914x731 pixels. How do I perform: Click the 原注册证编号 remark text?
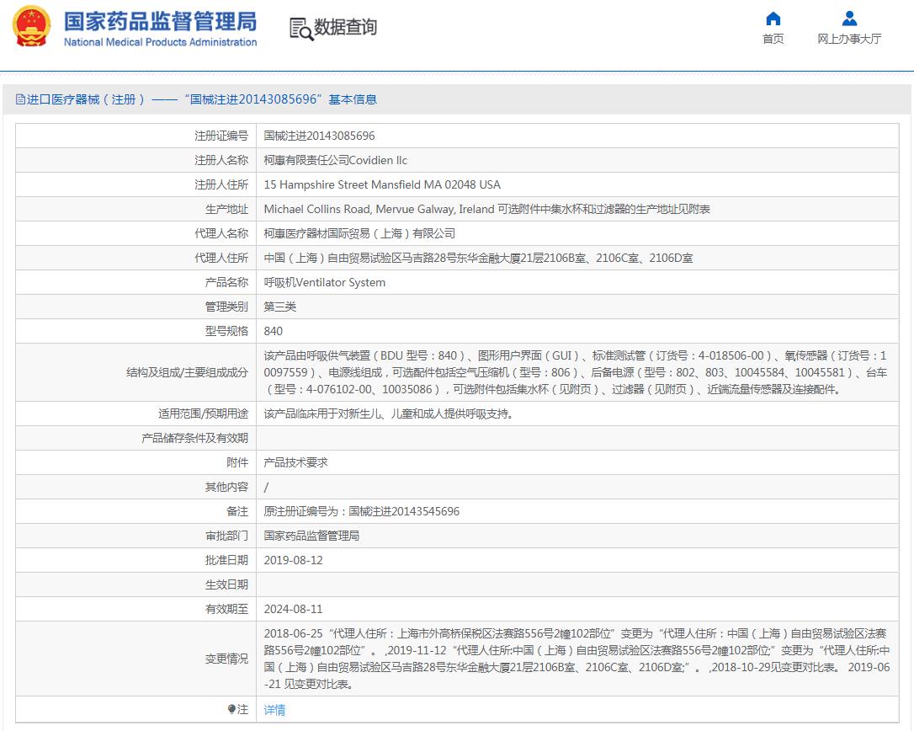[x=361, y=511]
